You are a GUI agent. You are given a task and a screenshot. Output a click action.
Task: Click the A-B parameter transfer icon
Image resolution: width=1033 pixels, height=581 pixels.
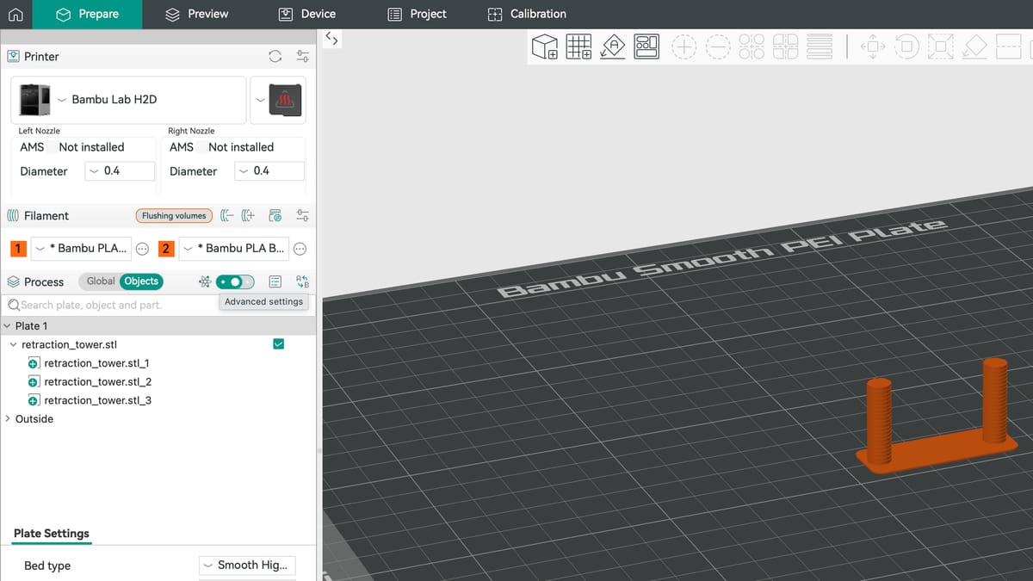(x=301, y=281)
